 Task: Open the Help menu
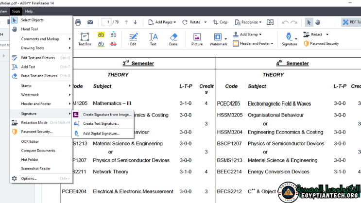point(29,11)
